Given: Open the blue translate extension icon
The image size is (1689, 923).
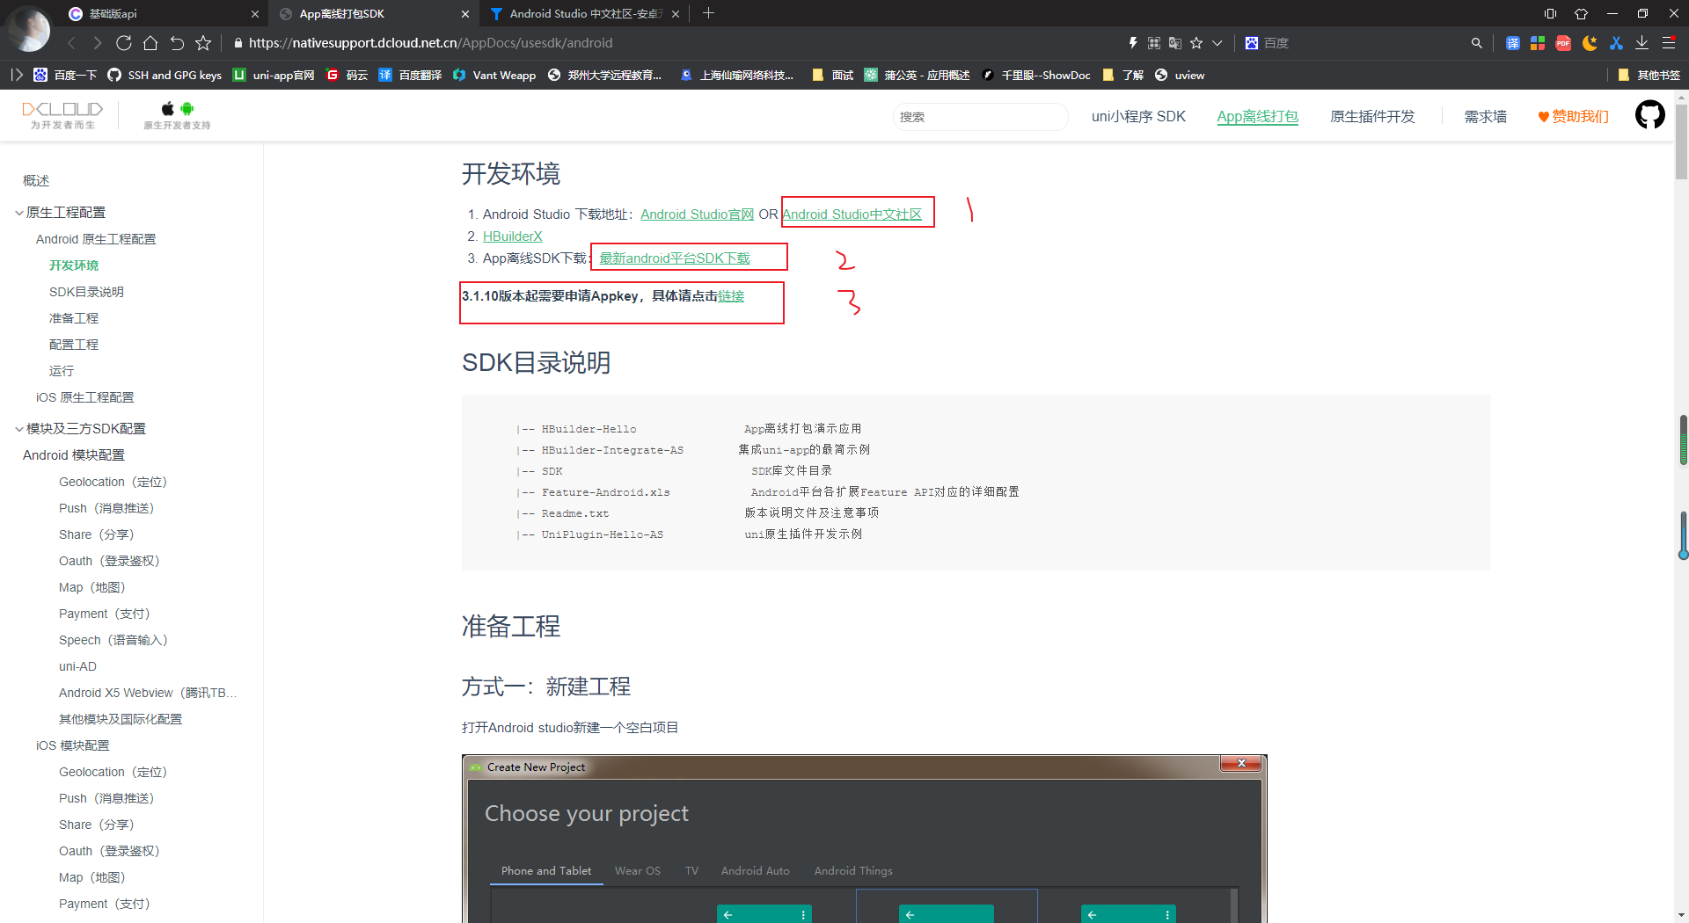Looking at the screenshot, I should [x=1512, y=43].
